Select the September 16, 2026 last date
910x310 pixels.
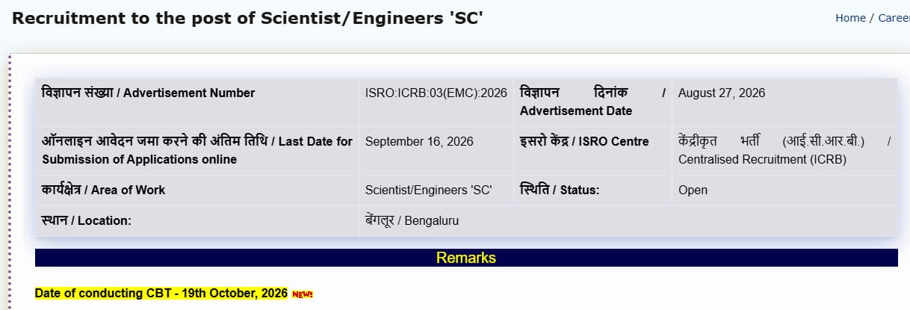pos(419,142)
